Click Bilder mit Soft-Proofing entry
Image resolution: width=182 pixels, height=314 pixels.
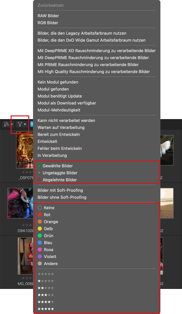click(60, 190)
